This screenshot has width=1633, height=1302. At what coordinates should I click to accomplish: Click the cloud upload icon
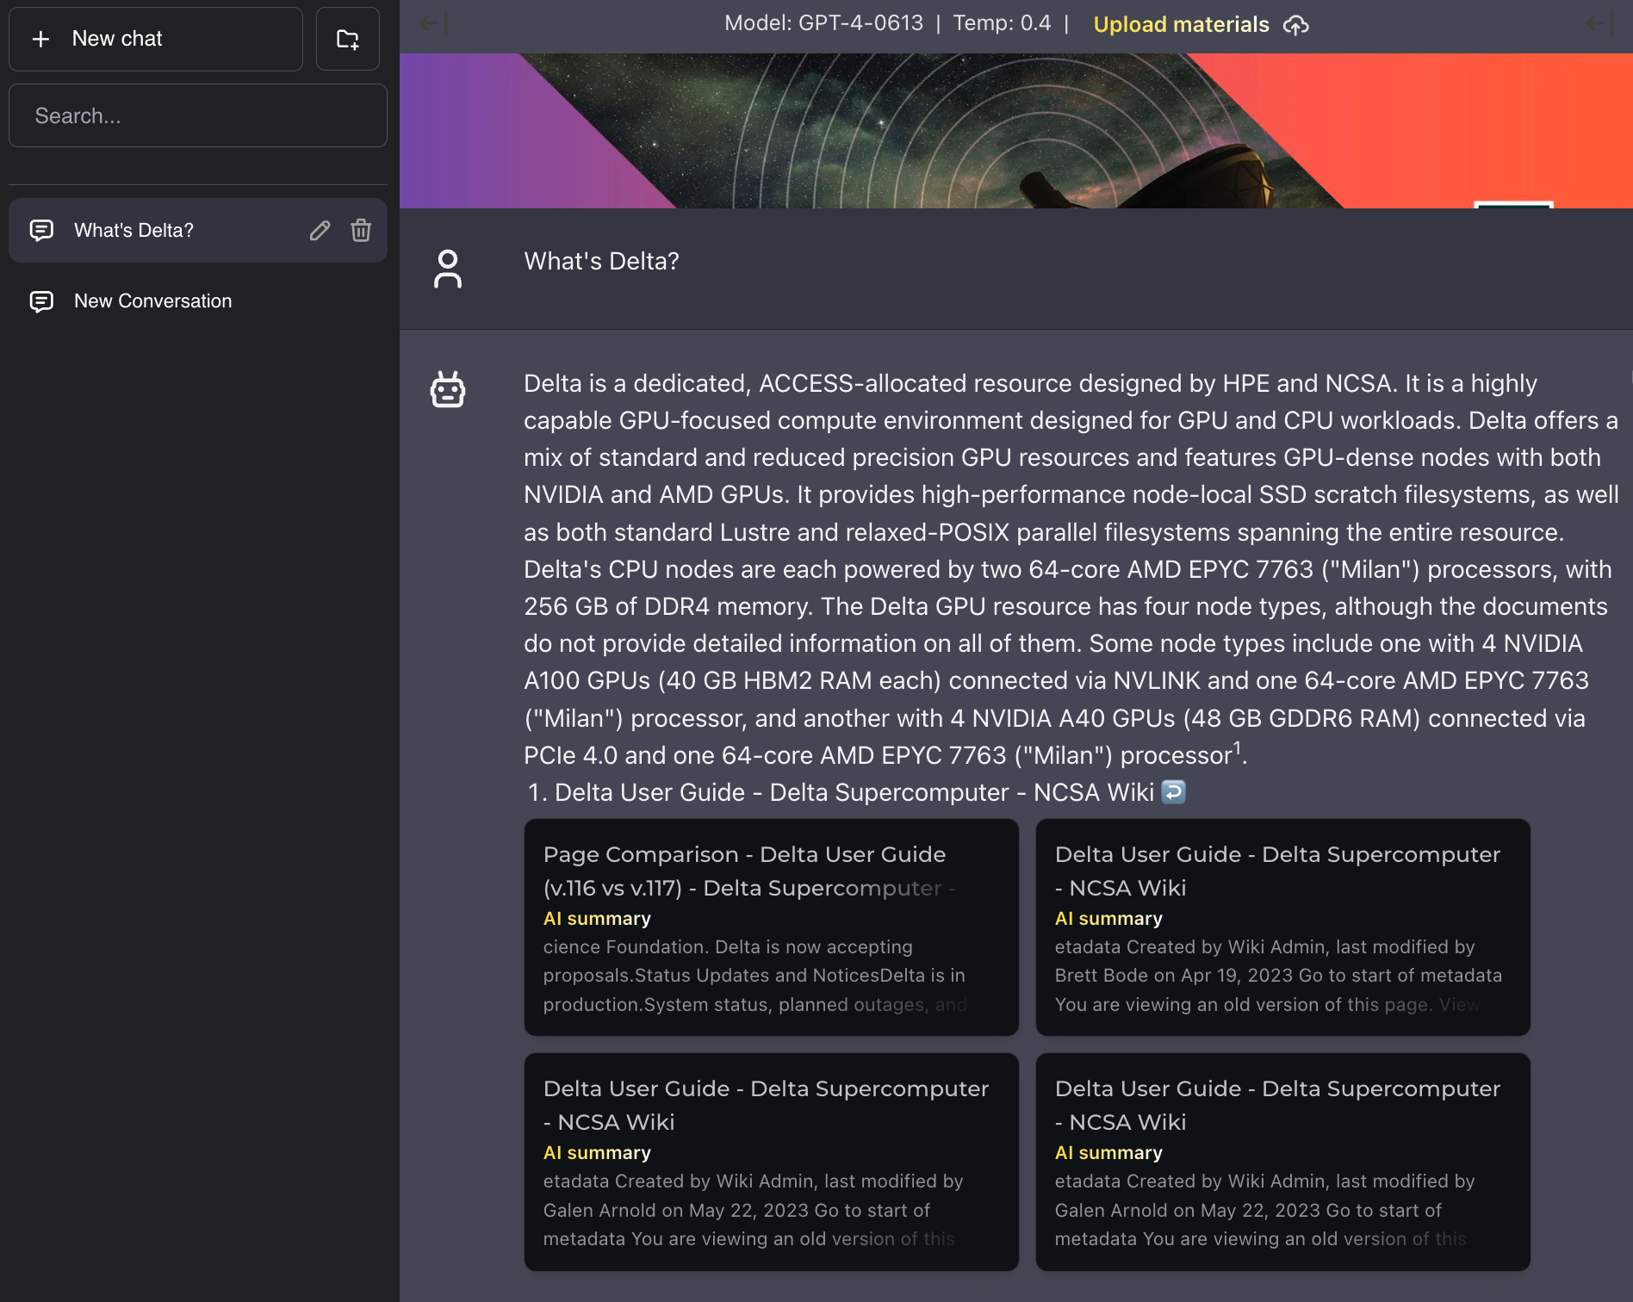(x=1295, y=25)
